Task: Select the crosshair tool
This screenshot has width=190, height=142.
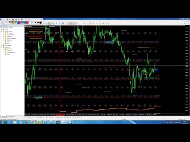Action: pyautogui.click(x=78, y=23)
